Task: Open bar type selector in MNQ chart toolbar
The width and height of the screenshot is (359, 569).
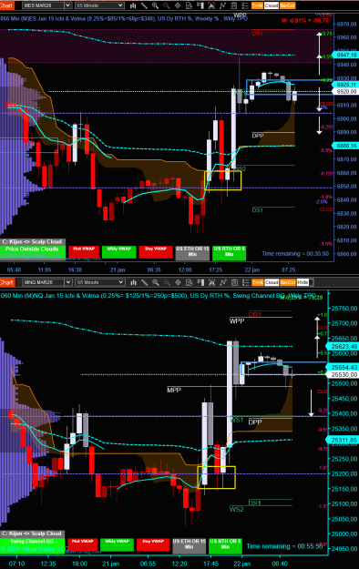Action: coord(133,282)
